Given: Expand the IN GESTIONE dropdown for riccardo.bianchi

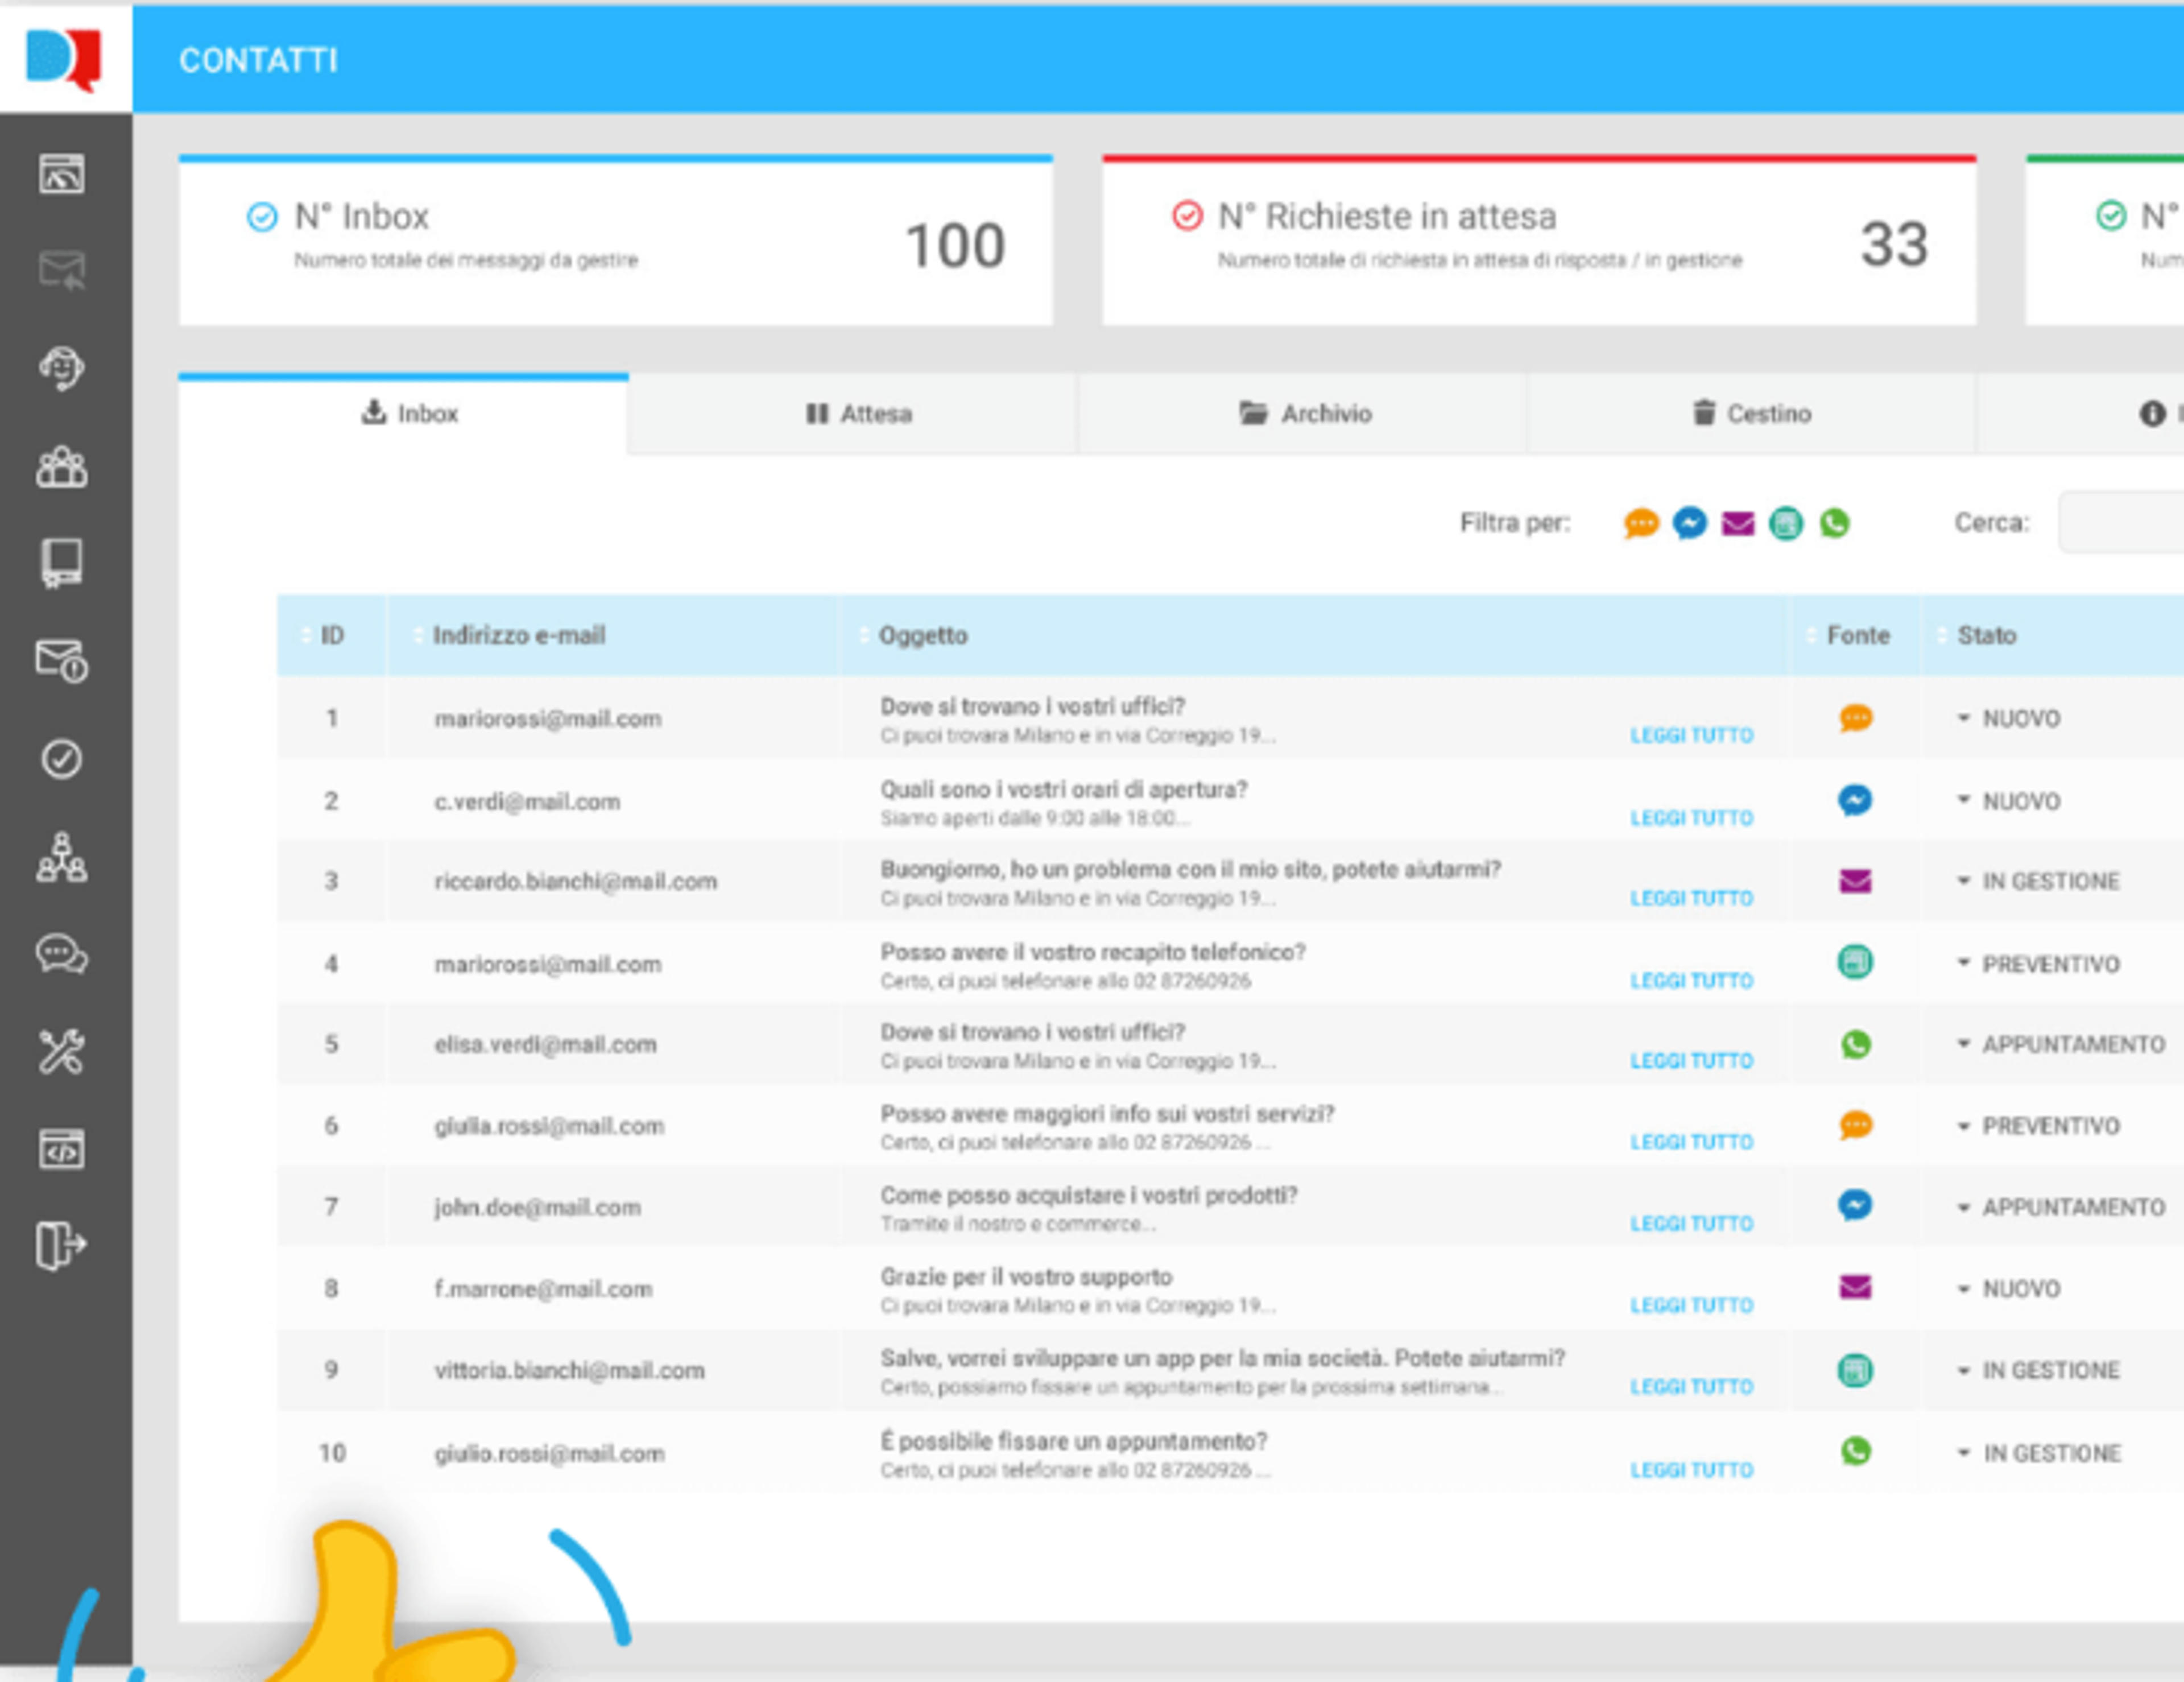Looking at the screenshot, I should click(x=2038, y=881).
